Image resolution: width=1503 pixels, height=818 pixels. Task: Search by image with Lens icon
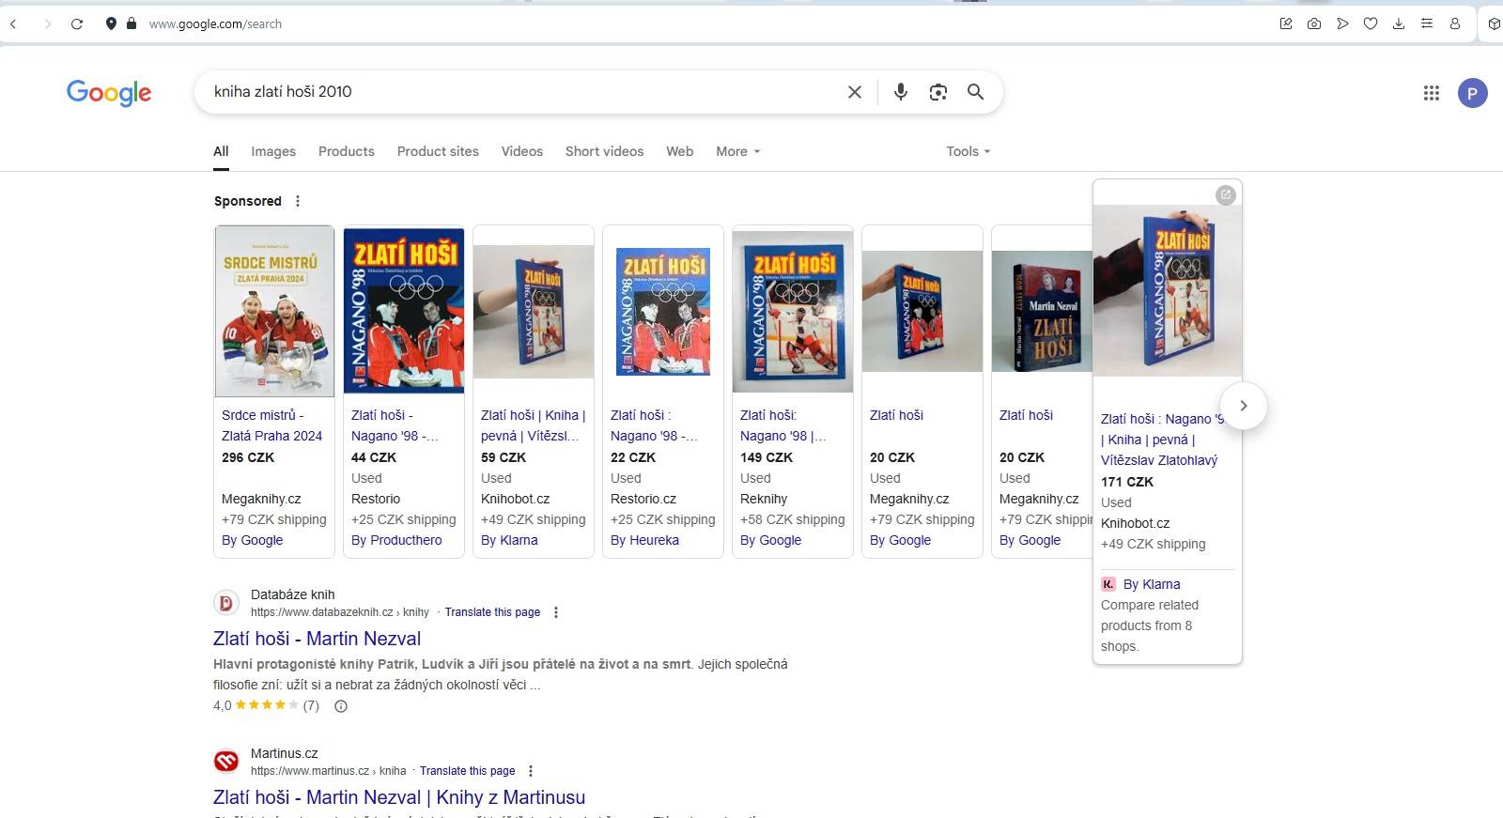tap(937, 92)
